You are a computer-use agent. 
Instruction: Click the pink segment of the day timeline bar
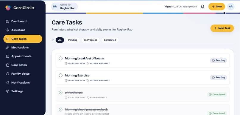click(199, 13)
